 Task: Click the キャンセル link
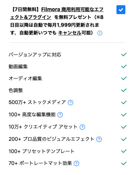[x=70, y=33]
